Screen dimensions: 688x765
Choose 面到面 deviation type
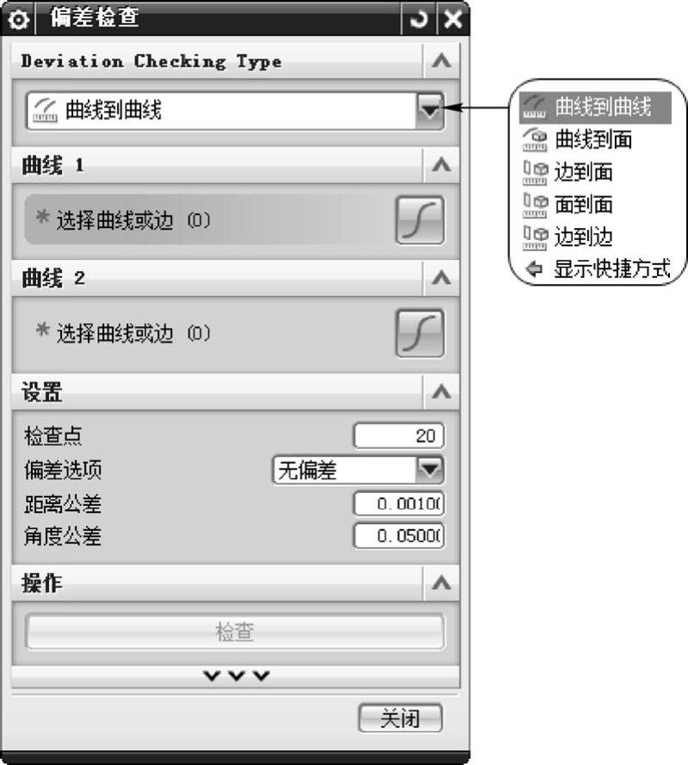click(568, 205)
